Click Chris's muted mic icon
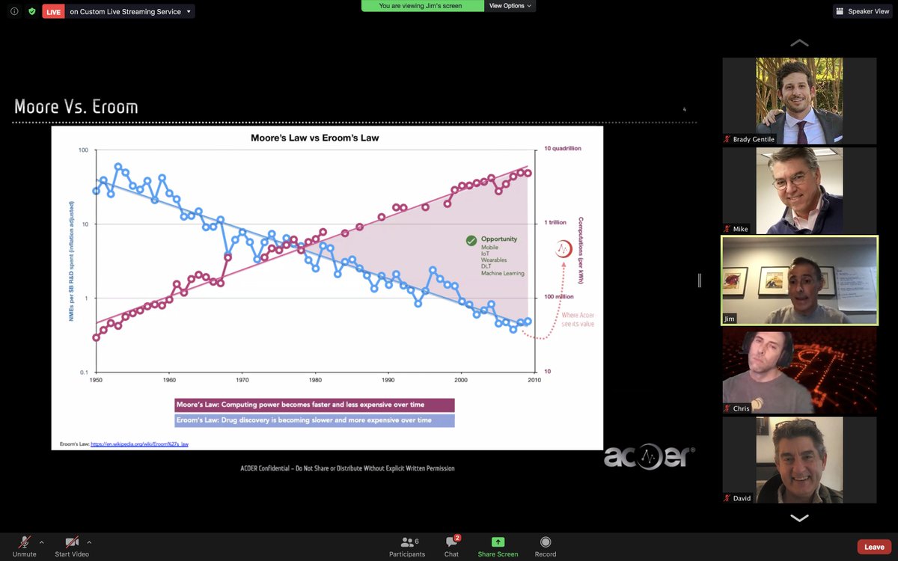The height and width of the screenshot is (561, 898). [x=727, y=408]
